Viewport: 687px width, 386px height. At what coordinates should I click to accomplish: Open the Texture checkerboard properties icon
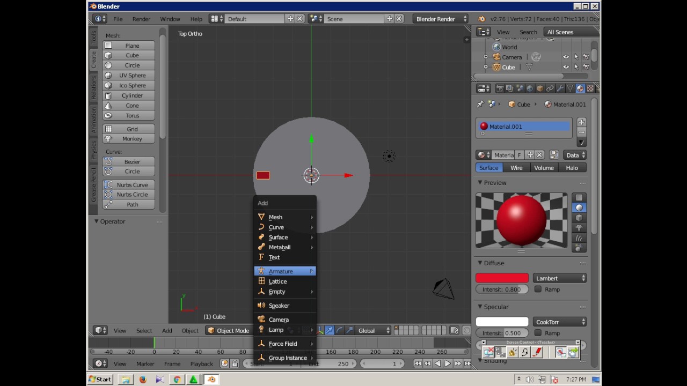click(590, 88)
